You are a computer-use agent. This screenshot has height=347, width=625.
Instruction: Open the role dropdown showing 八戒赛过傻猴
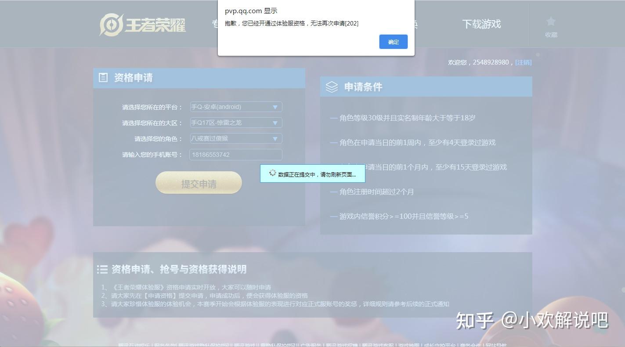tap(236, 138)
